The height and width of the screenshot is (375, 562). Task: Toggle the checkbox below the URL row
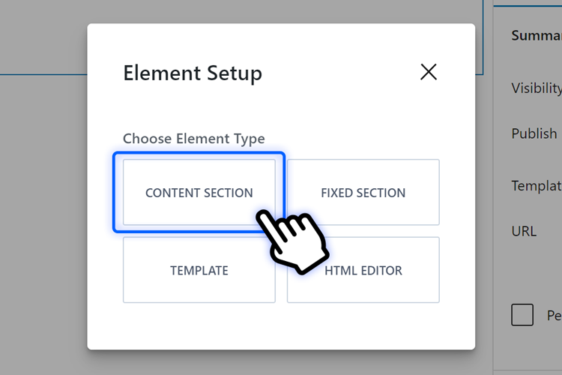point(522,315)
